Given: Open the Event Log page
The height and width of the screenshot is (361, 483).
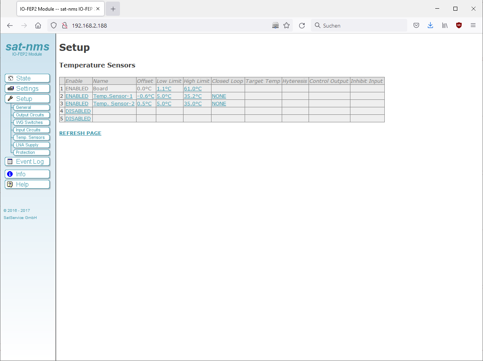Looking at the screenshot, I should [27, 161].
